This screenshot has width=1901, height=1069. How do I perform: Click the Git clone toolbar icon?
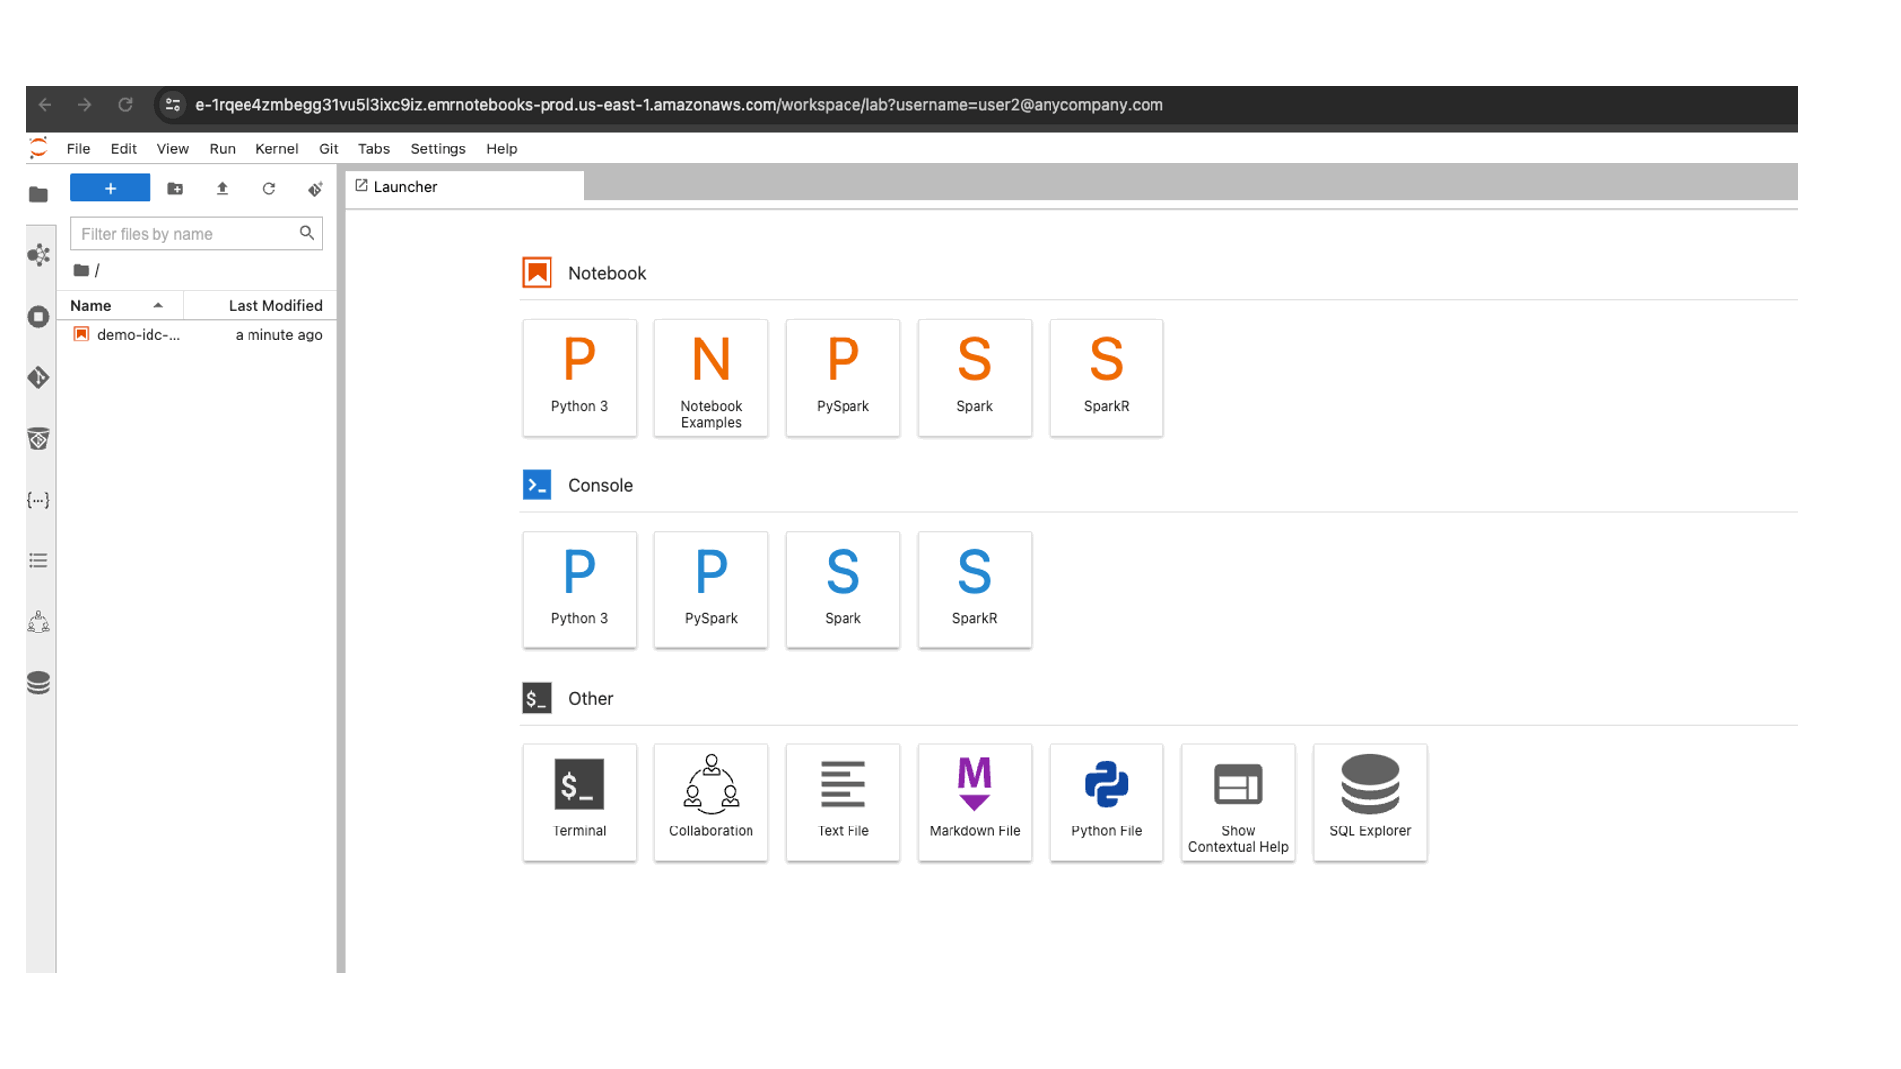point(315,188)
